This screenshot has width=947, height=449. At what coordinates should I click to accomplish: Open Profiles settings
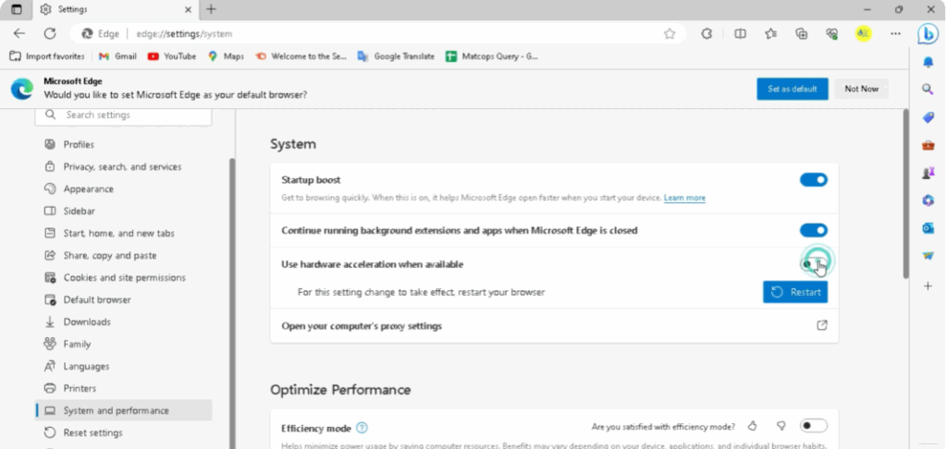[x=123, y=144]
